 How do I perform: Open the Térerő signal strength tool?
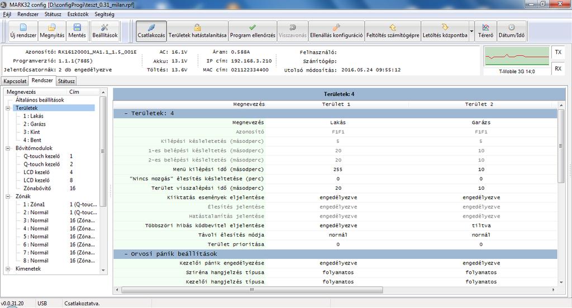(x=485, y=31)
